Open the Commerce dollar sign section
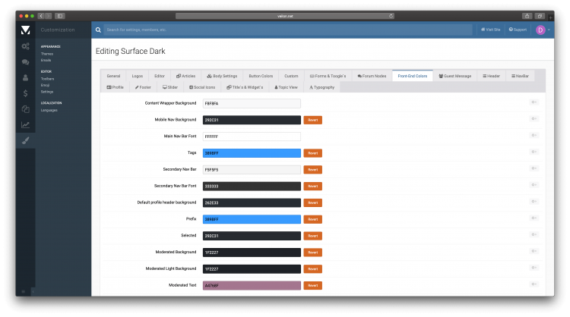 [x=25, y=93]
